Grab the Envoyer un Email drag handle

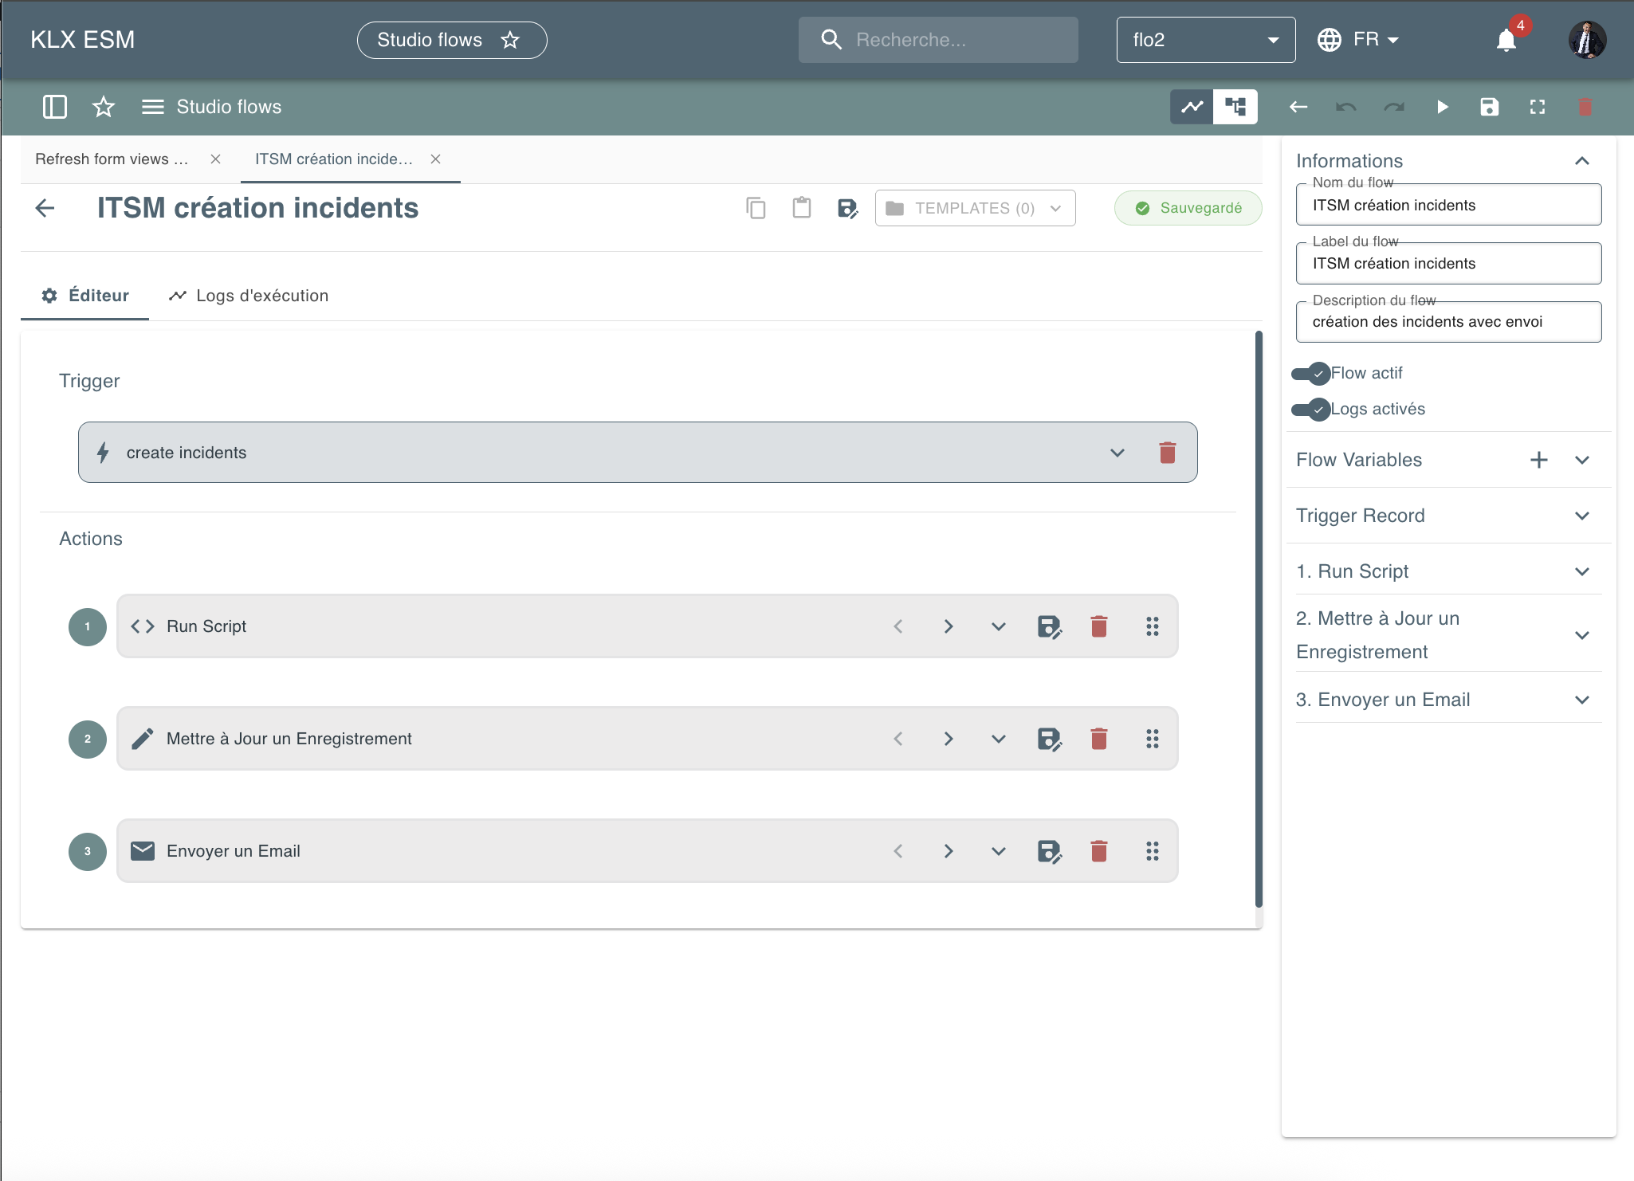coord(1153,851)
